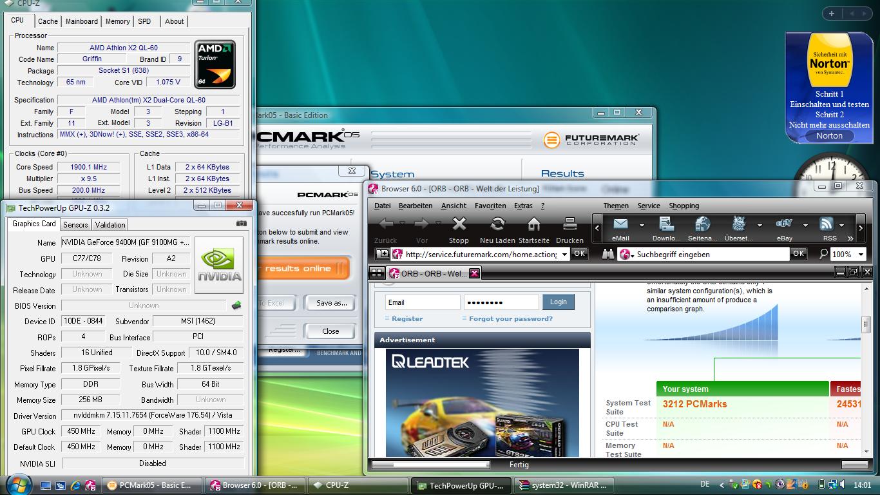
Task: Open the eMail envelope icon in browser toolbar
Action: [620, 224]
